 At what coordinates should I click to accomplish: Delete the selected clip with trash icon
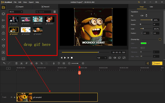(x=16, y=63)
